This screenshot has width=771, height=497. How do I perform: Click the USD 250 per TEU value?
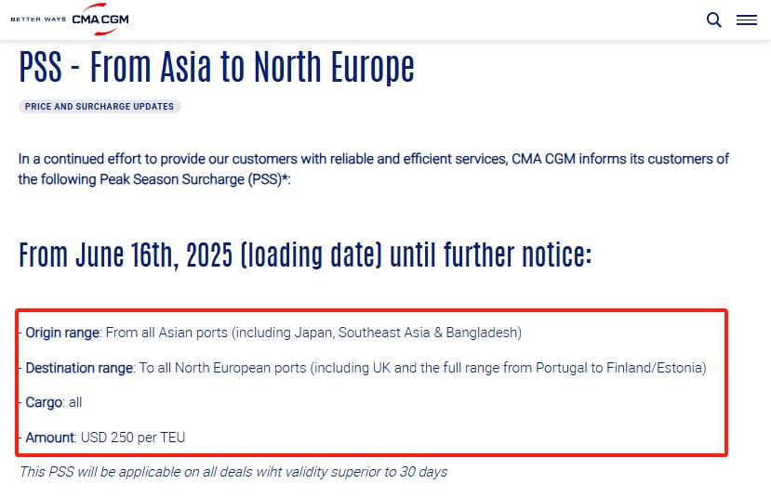click(133, 438)
